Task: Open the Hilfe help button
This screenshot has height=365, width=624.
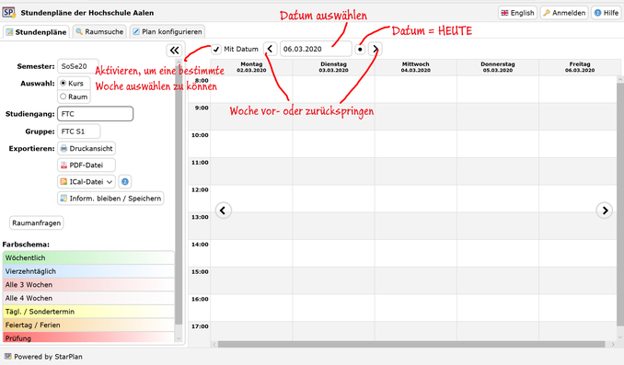Action: pyautogui.click(x=607, y=13)
